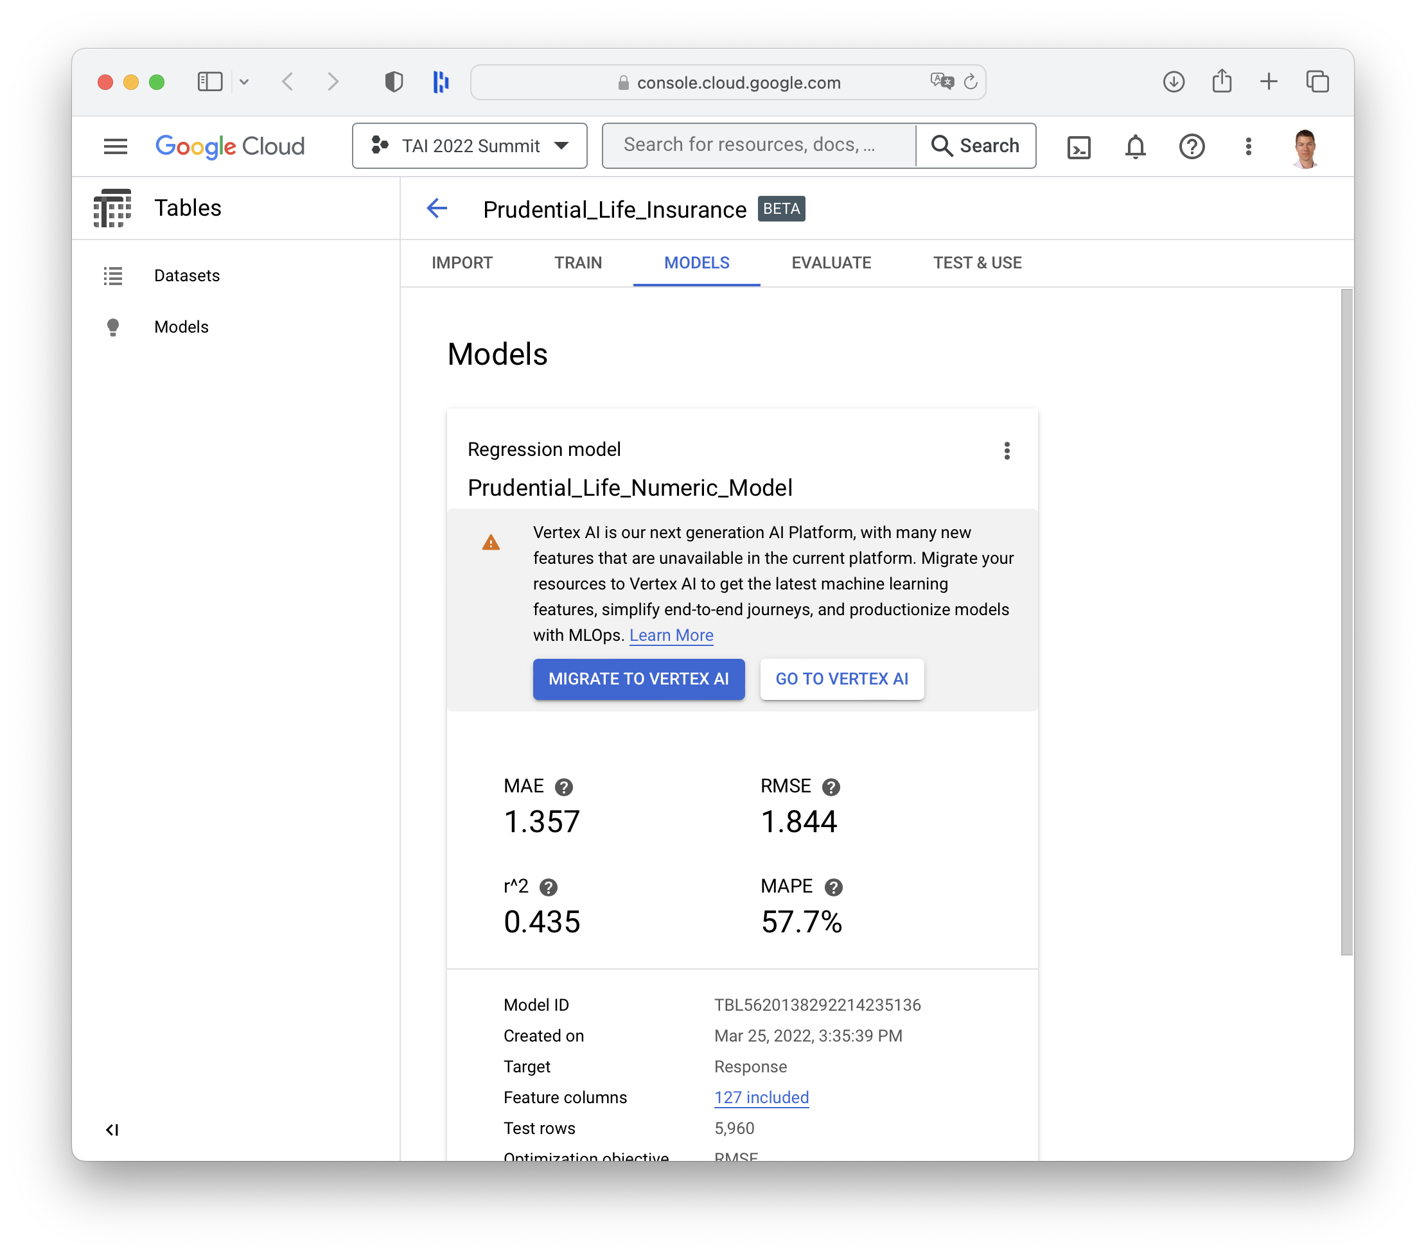The width and height of the screenshot is (1426, 1256).
Task: Click the MAE value 1.357
Action: pyautogui.click(x=541, y=822)
